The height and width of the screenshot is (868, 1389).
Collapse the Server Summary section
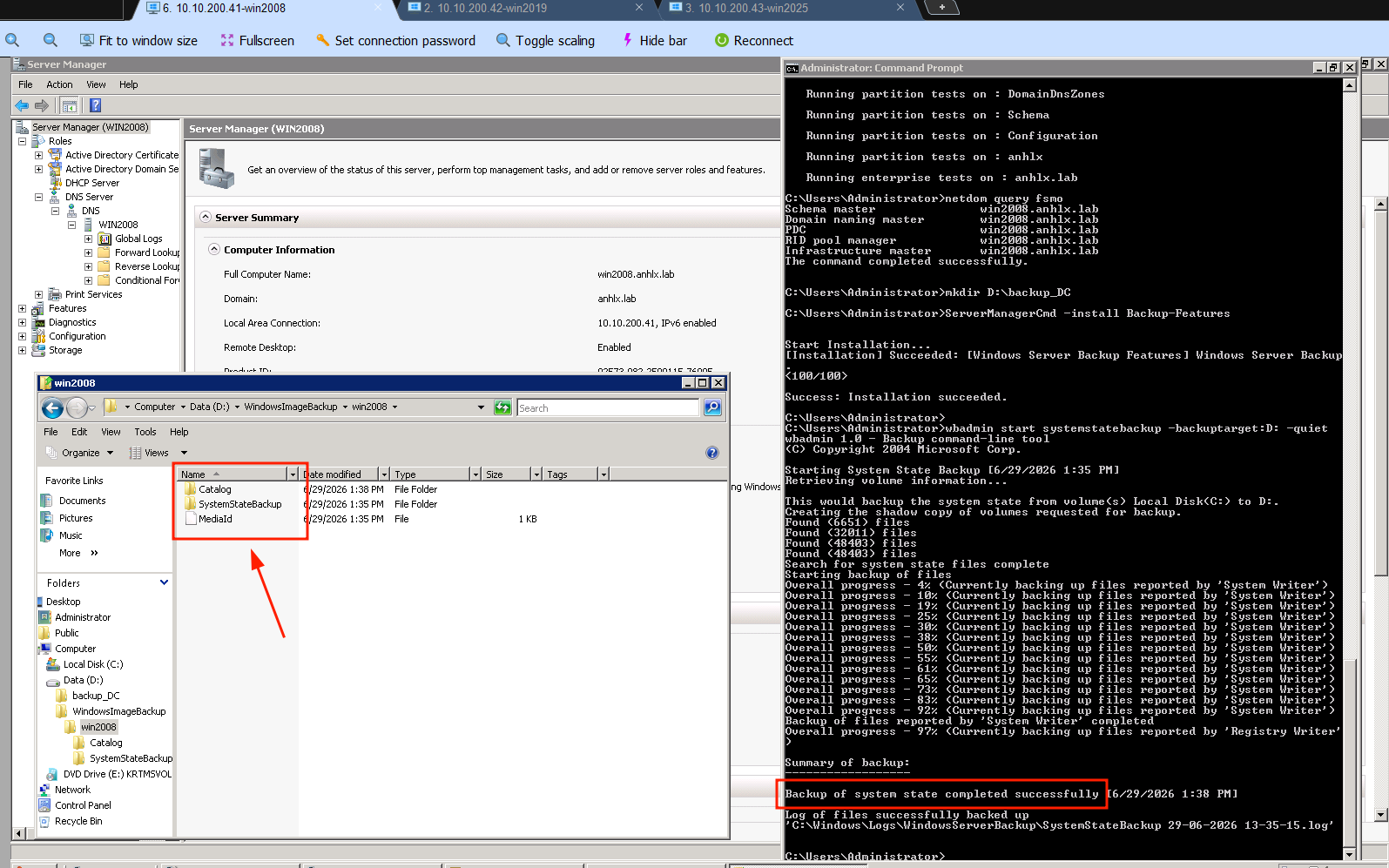(x=206, y=217)
